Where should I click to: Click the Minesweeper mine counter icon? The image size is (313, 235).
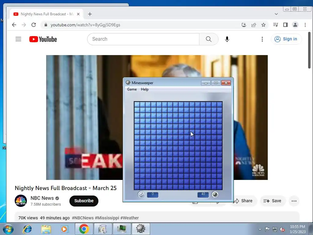point(215,194)
